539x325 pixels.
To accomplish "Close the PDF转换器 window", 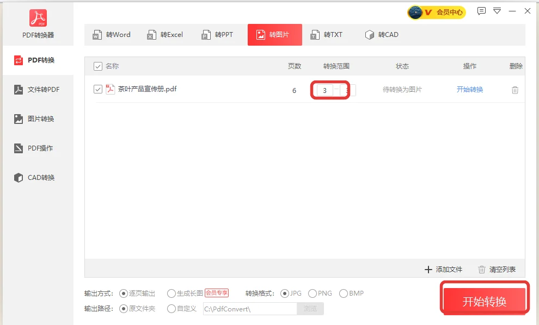I will point(528,11).
